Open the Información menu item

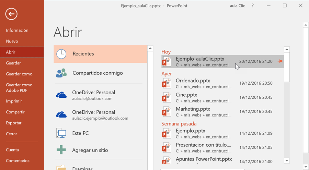(17, 30)
